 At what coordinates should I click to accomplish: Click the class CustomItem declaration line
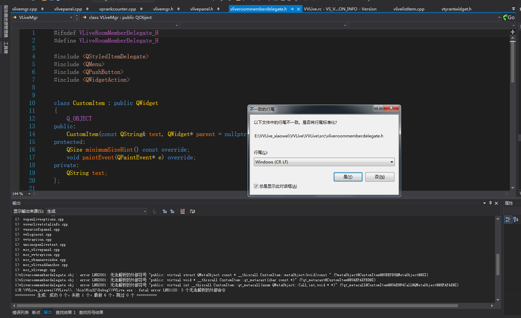pyautogui.click(x=106, y=103)
